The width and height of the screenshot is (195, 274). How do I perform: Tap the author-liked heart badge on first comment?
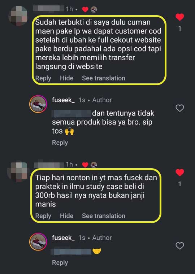click(x=85, y=9)
